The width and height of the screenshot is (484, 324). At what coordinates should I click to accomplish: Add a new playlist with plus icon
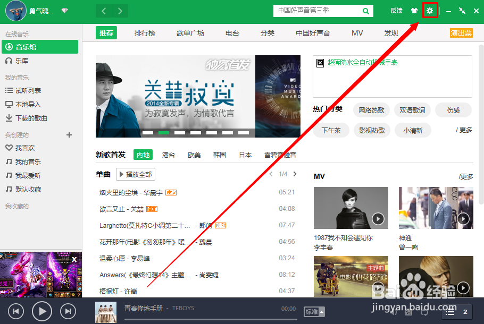(69, 135)
